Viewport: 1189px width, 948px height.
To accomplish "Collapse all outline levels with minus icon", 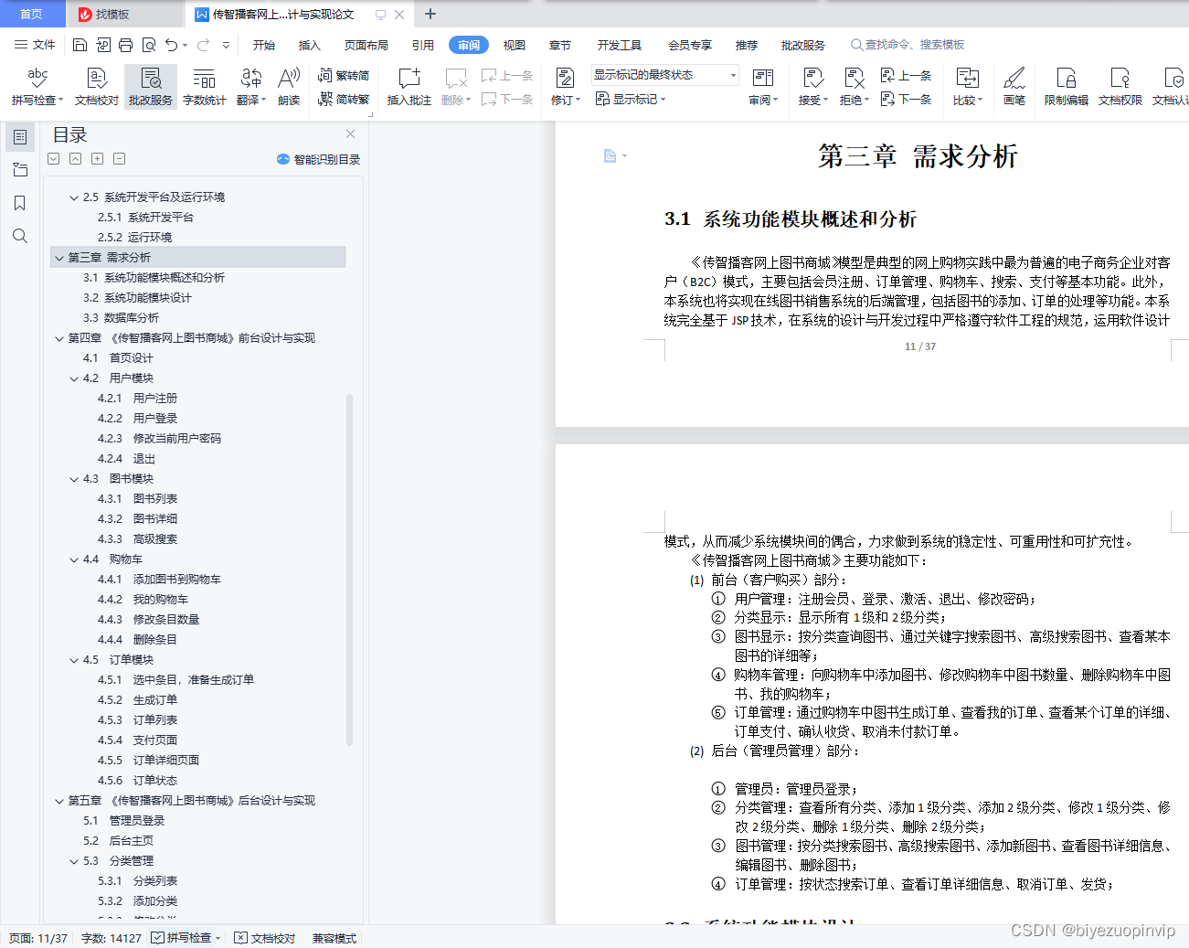I will point(119,159).
